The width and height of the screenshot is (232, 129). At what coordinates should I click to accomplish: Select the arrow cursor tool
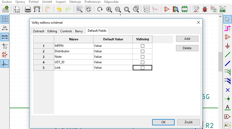[x=227, y=19]
